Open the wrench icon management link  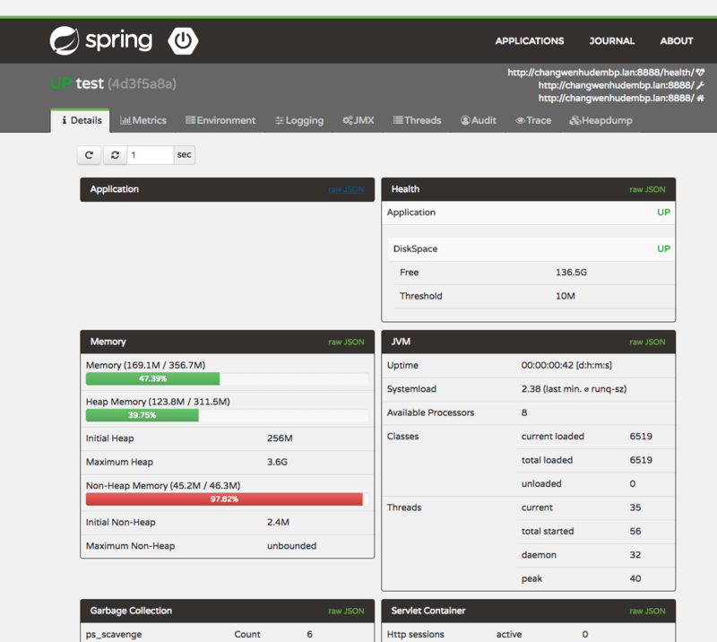[x=700, y=85]
